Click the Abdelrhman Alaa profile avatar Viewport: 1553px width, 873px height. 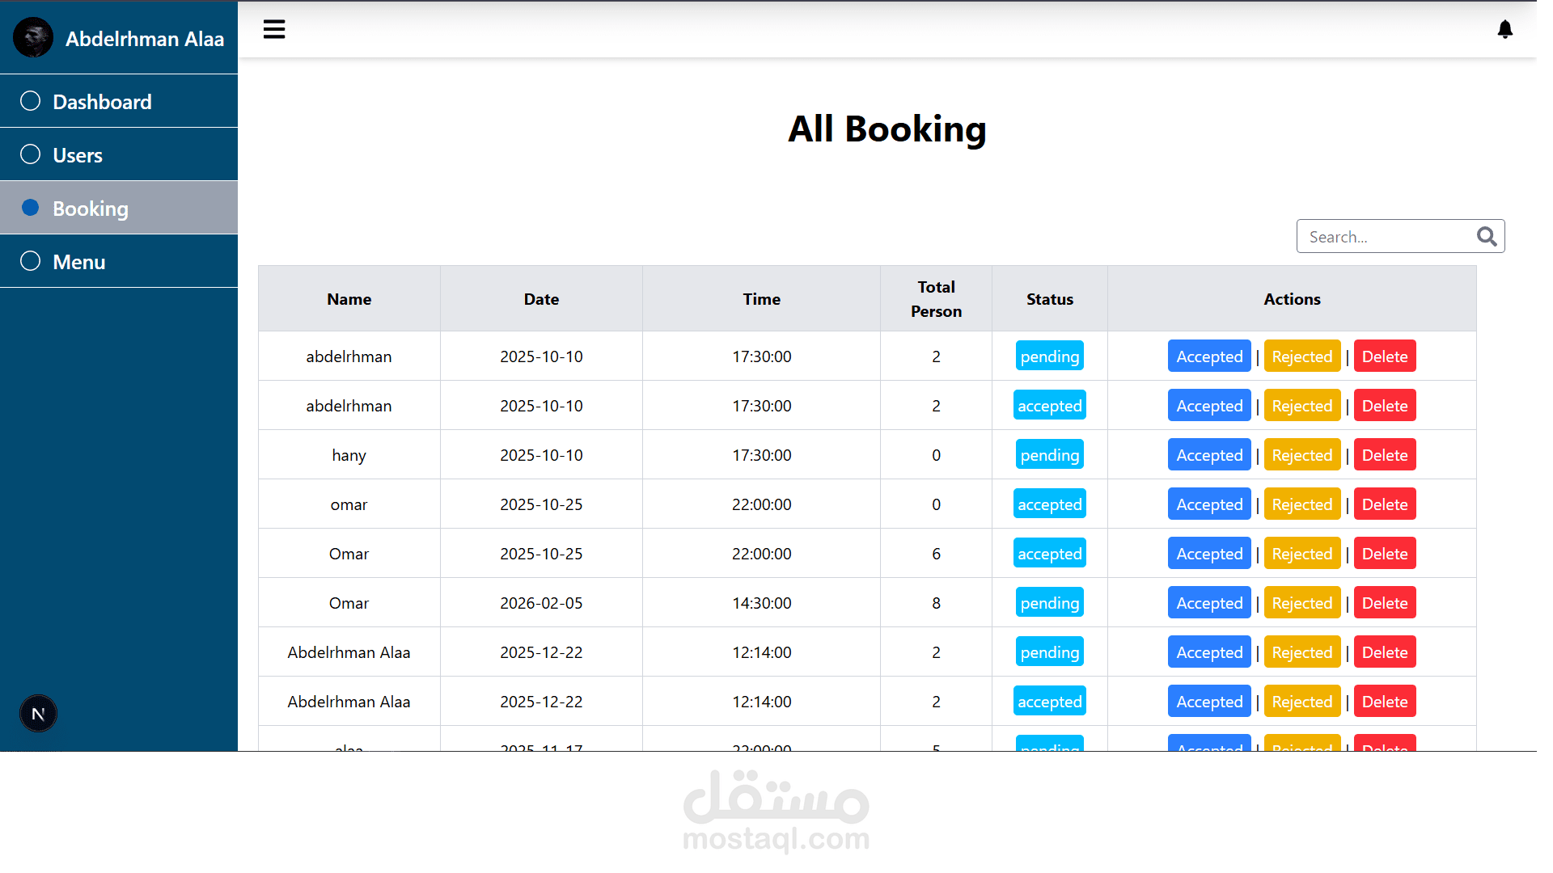coord(33,38)
